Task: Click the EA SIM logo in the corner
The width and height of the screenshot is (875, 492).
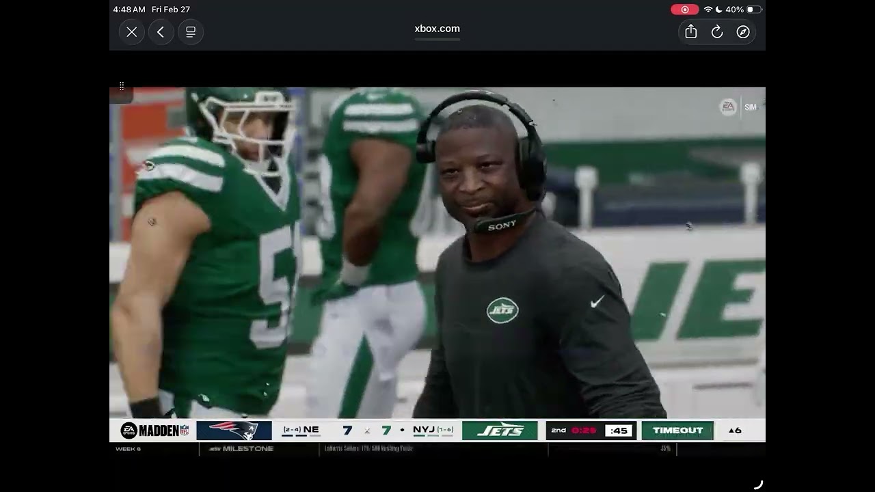Action: 738,107
